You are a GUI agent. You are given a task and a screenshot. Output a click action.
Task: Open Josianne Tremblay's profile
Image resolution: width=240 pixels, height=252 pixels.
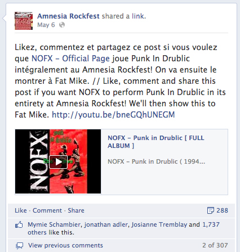pos(159,224)
